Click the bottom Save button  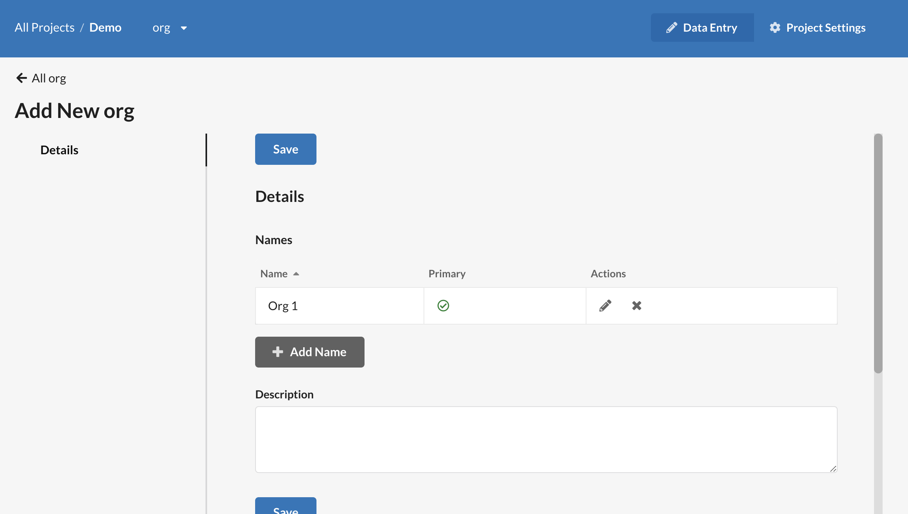click(x=286, y=506)
